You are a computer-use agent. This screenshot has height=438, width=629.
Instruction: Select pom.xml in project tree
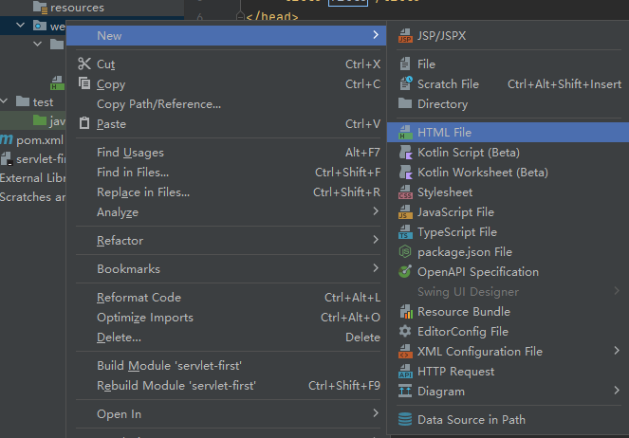38,140
